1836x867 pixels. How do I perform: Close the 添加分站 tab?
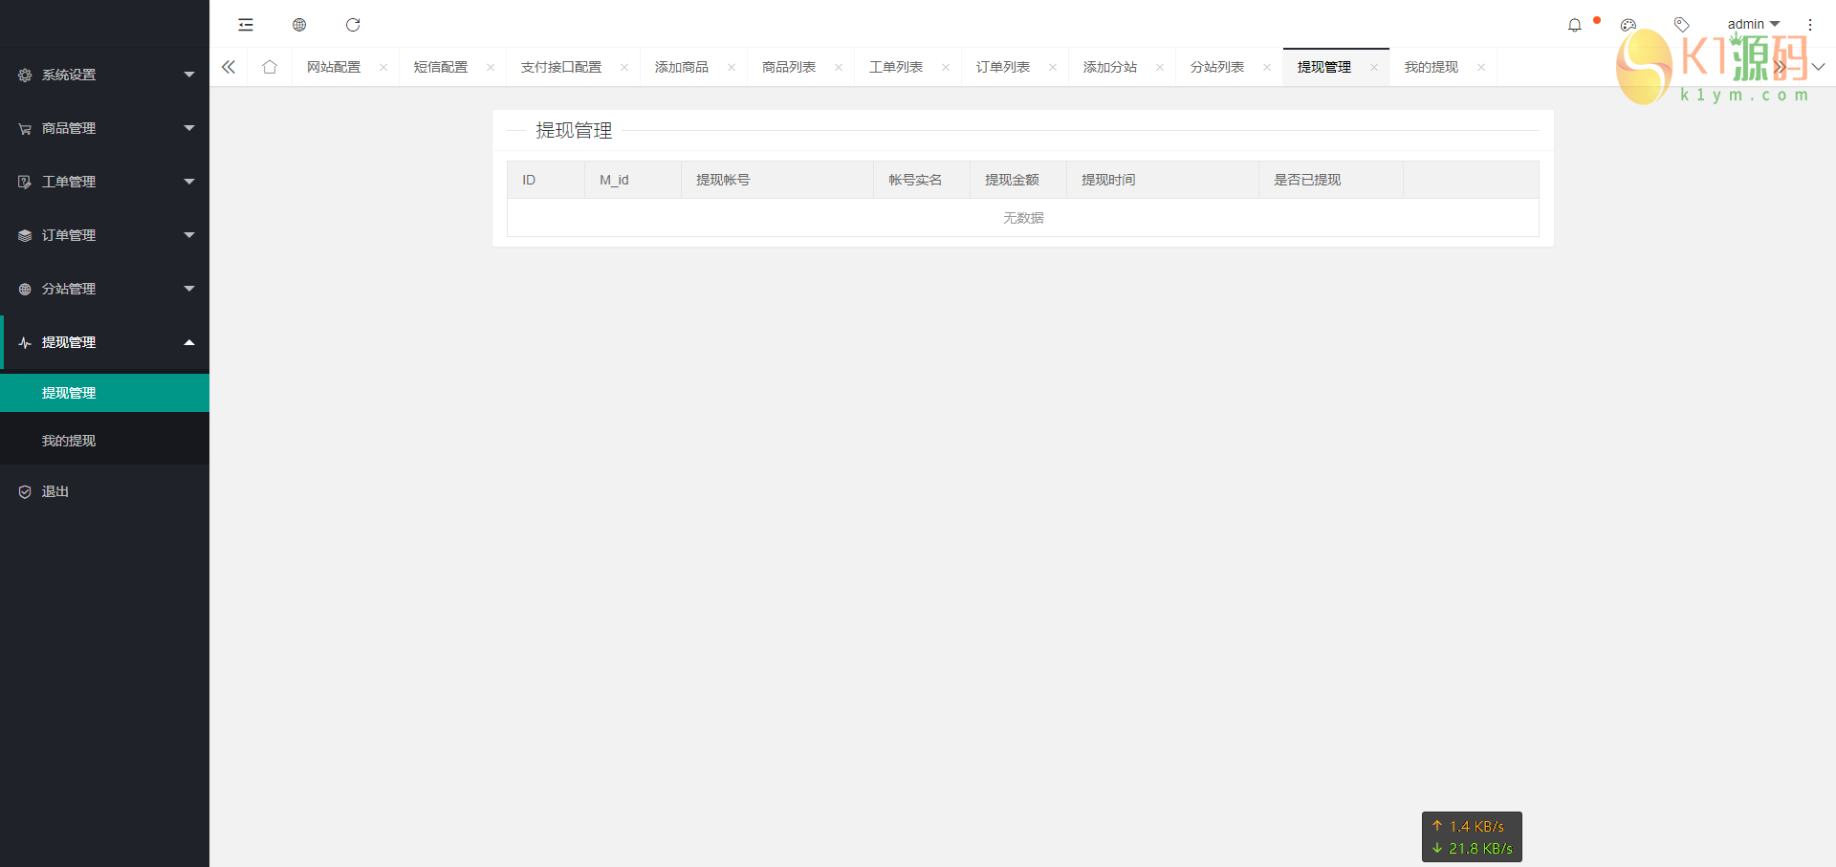tap(1160, 67)
